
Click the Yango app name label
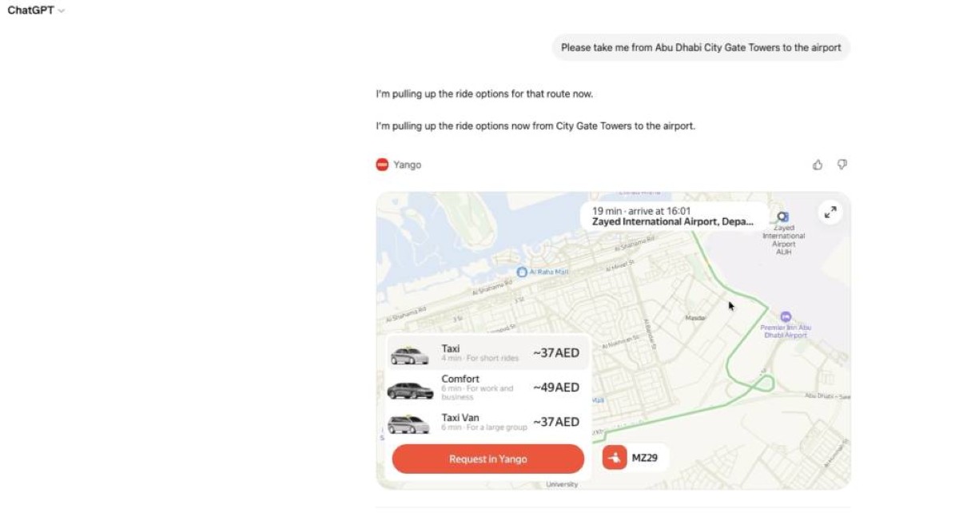coord(407,165)
